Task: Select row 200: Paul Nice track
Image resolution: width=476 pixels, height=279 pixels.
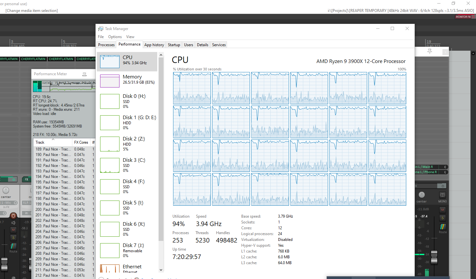Action: click(x=64, y=210)
